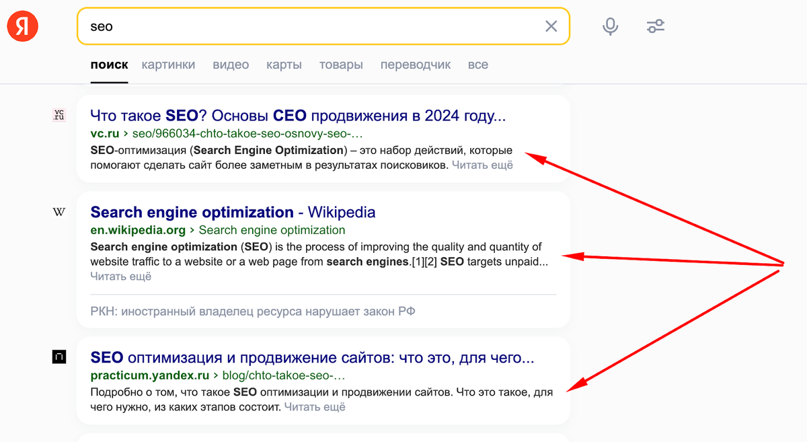Image resolution: width=807 pixels, height=442 pixels.
Task: Click the vc.ru favicon
Action: point(59,115)
